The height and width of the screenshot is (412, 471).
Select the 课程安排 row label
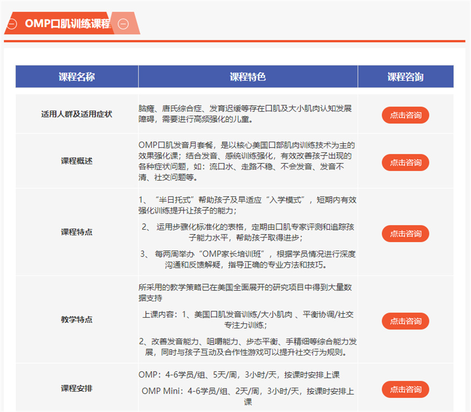click(x=76, y=389)
